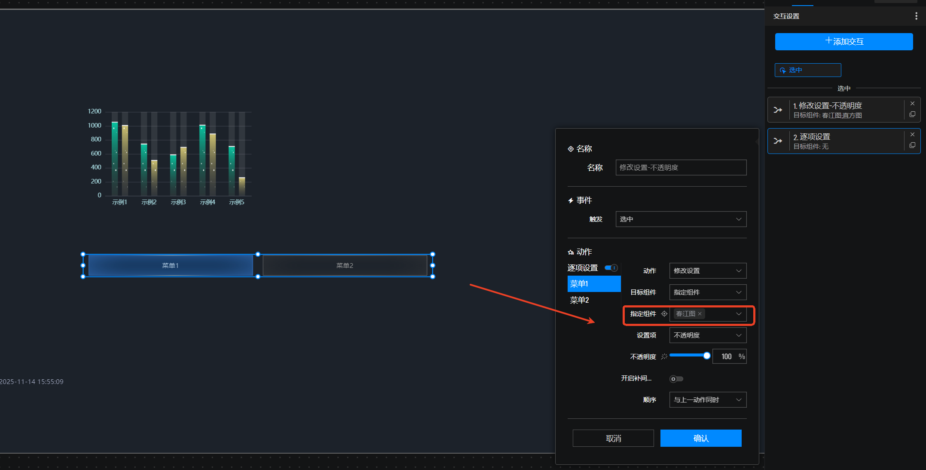Click the 菜单2 tab on the canvas
The image size is (926, 470).
click(x=345, y=266)
